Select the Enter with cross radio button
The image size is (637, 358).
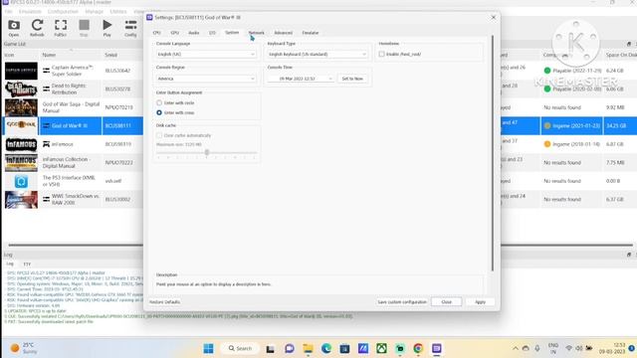(159, 112)
